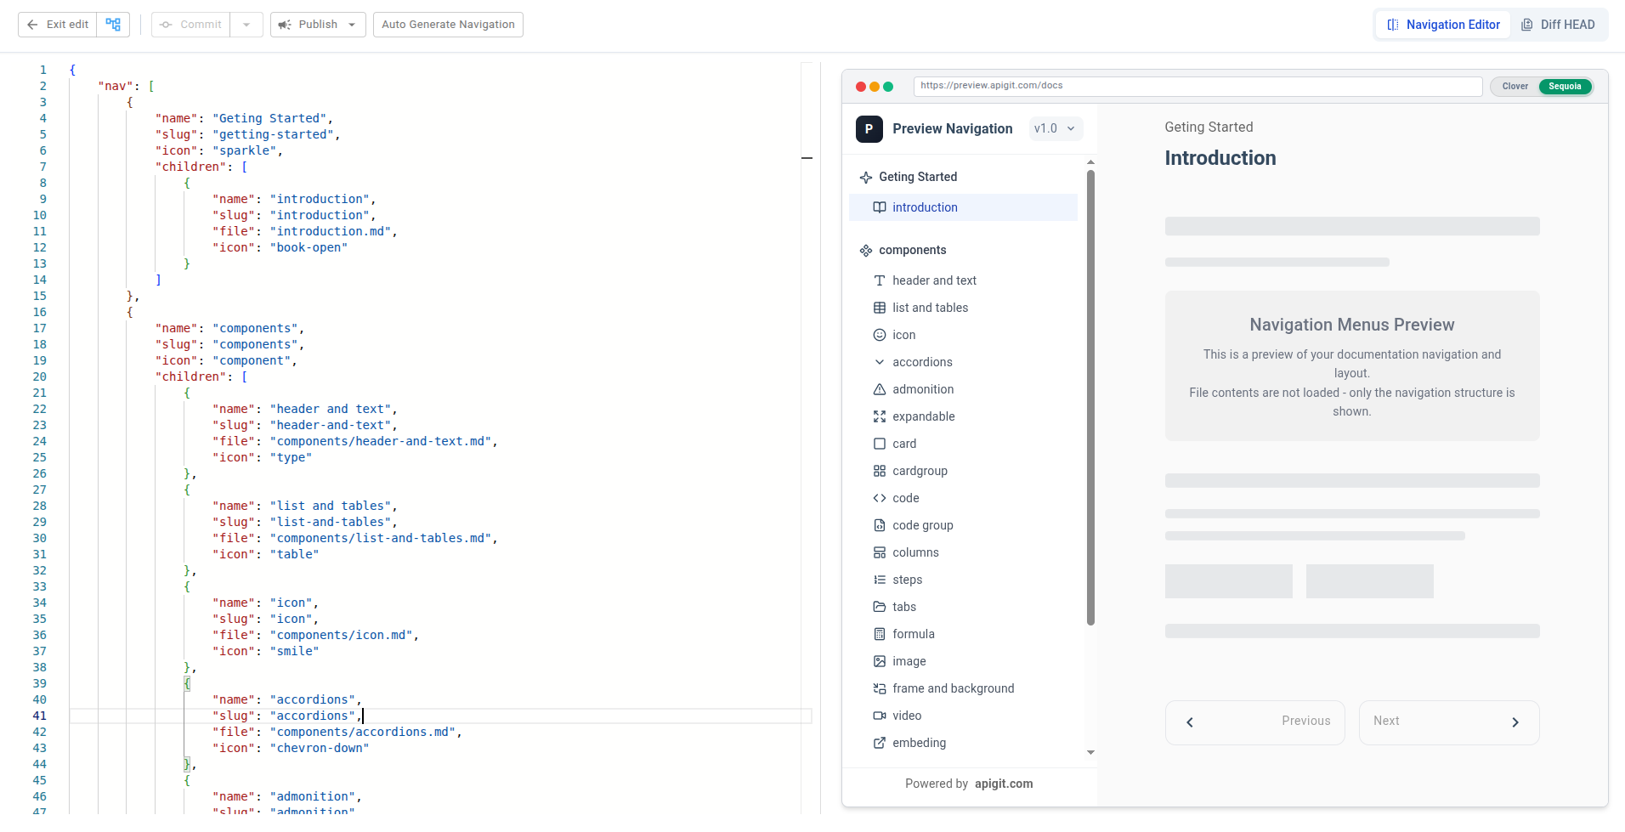
Task: Click the smile icon beside icon item
Action: click(880, 335)
